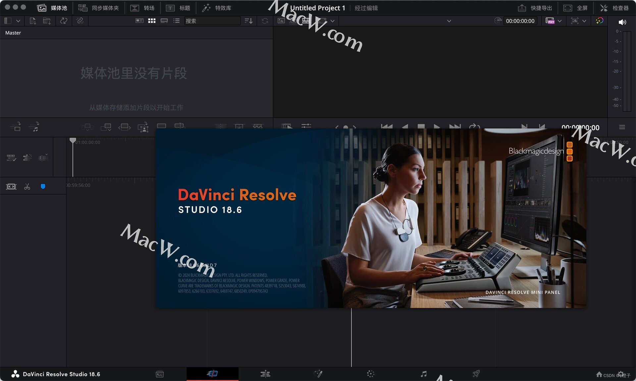The image size is (636, 381).
Task: Open the Deliver rocket page
Action: (x=476, y=374)
